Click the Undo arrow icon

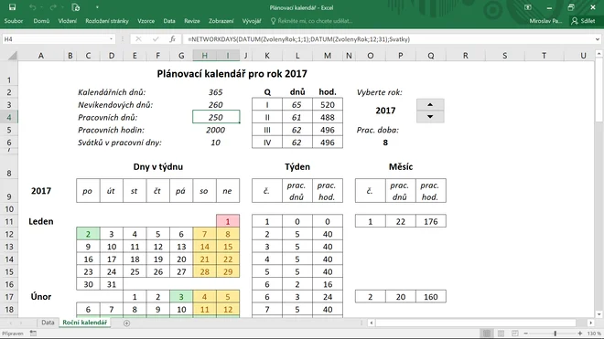tap(32, 7)
